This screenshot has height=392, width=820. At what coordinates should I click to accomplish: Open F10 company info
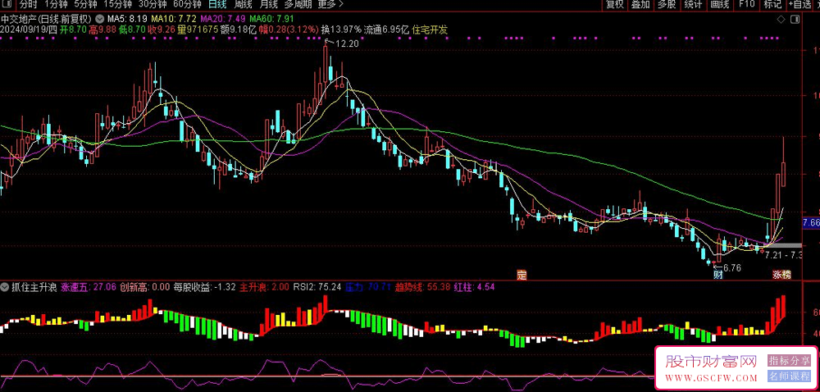(x=746, y=5)
